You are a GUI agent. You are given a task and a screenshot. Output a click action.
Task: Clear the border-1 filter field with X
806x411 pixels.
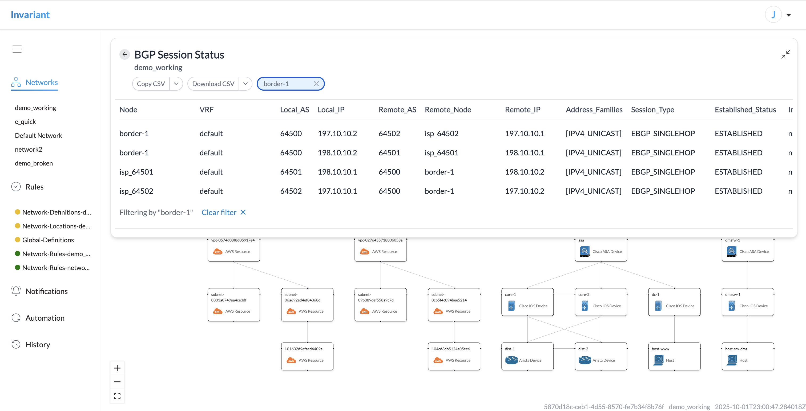pyautogui.click(x=316, y=84)
